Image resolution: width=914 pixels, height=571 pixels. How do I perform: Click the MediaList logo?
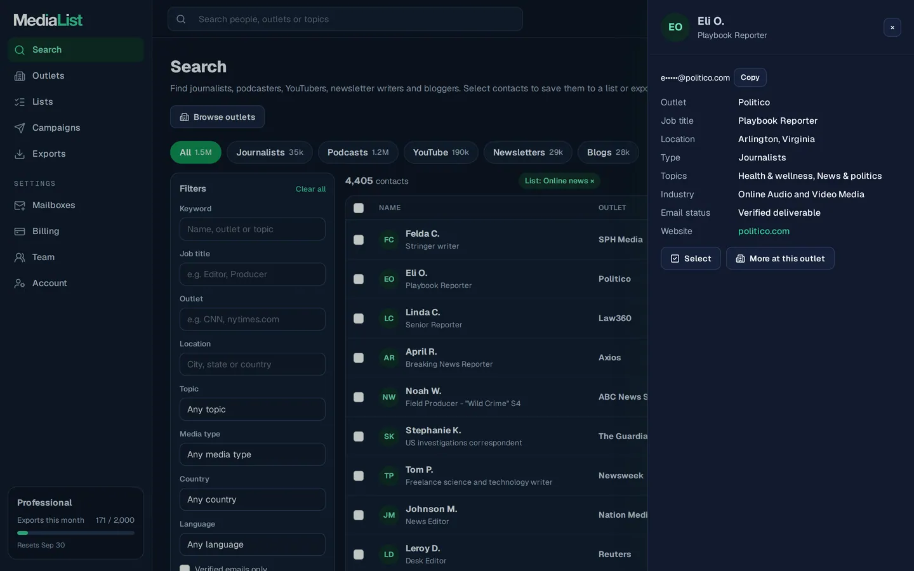(48, 20)
